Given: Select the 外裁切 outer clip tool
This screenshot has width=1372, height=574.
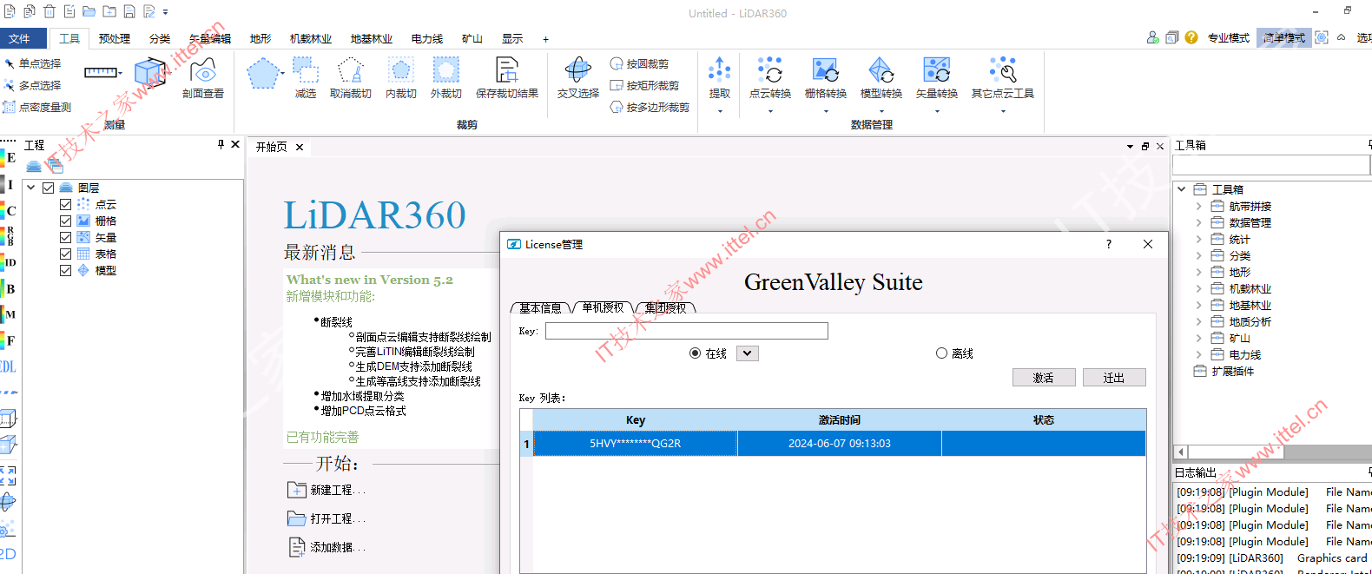Looking at the screenshot, I should point(446,78).
